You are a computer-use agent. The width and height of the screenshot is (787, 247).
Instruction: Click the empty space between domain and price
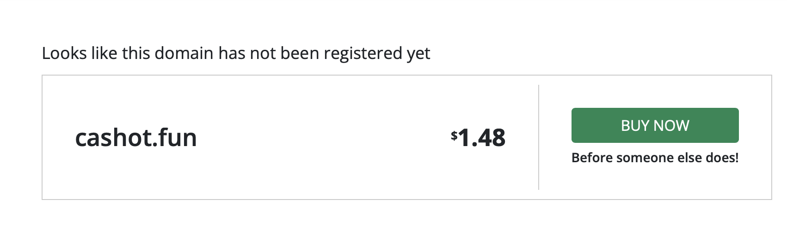(324, 137)
